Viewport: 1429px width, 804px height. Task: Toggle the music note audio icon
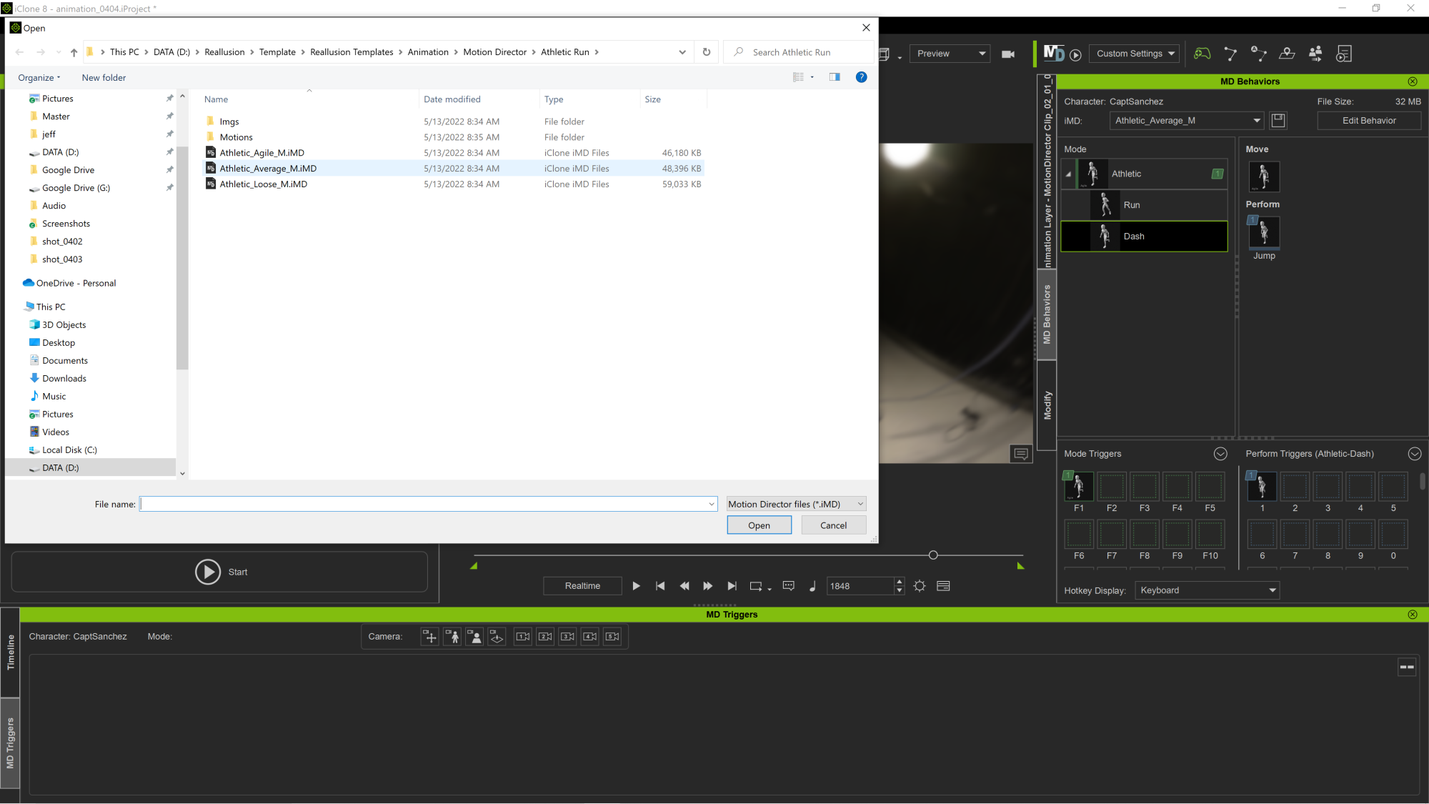812,586
